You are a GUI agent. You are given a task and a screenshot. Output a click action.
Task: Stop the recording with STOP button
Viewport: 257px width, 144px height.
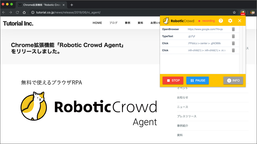click(173, 81)
